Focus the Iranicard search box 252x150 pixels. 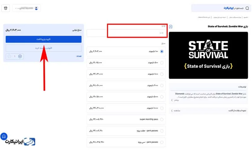pyautogui.click(x=221, y=8)
